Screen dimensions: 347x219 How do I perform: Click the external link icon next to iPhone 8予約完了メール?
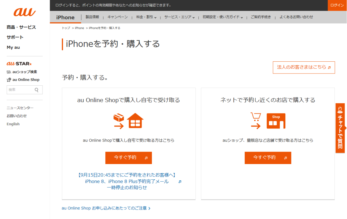coord(180,182)
